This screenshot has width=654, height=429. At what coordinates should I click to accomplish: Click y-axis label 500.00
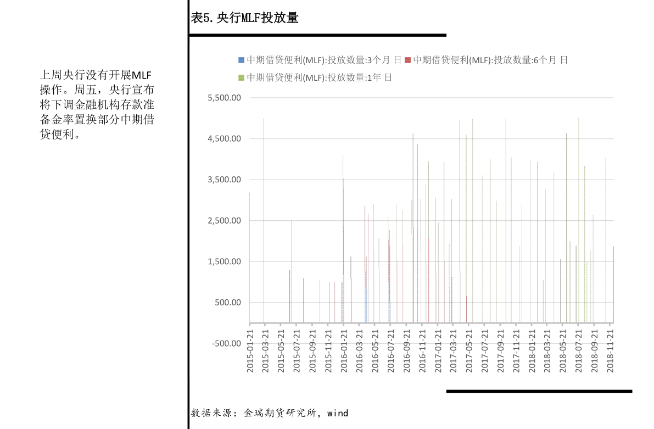point(228,302)
